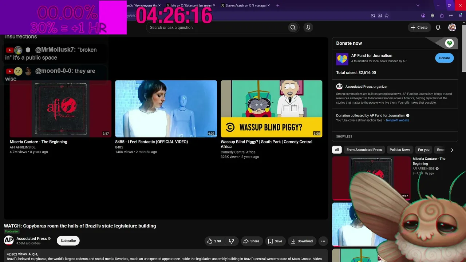
Task: Open the browser extensions puzzle icon
Action: (442, 16)
